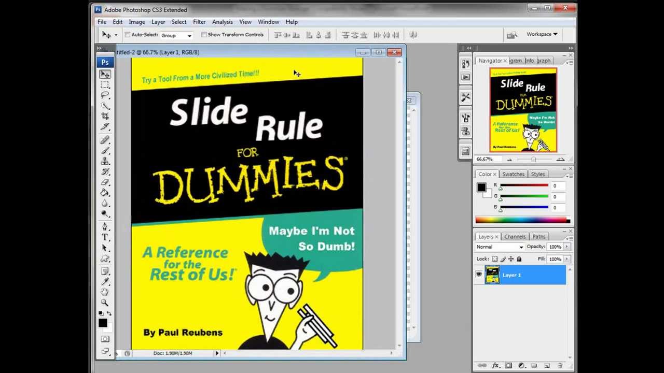664x373 pixels.
Task: Click the Navigator zoom slider
Action: click(x=534, y=160)
